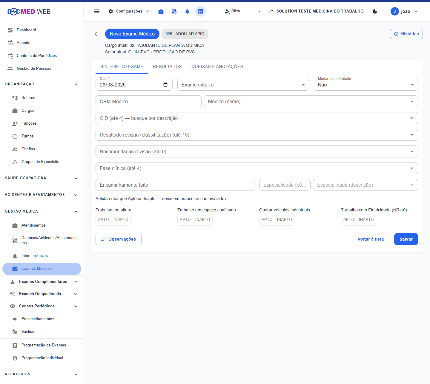Click the bandage icon in top bar
The height and width of the screenshot is (384, 430).
pyautogui.click(x=174, y=11)
